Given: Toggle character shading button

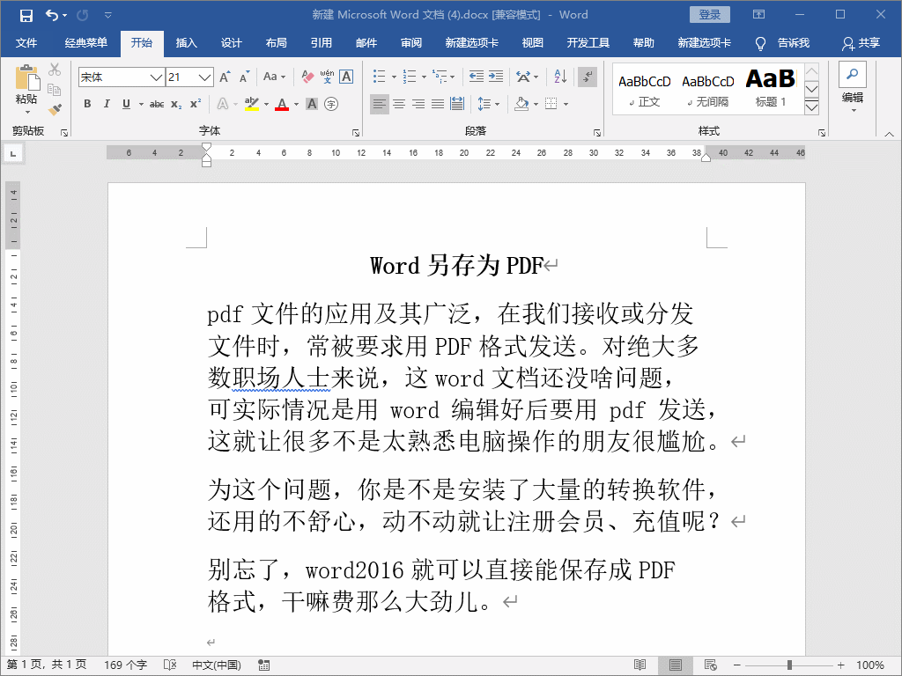Looking at the screenshot, I should 312,104.
